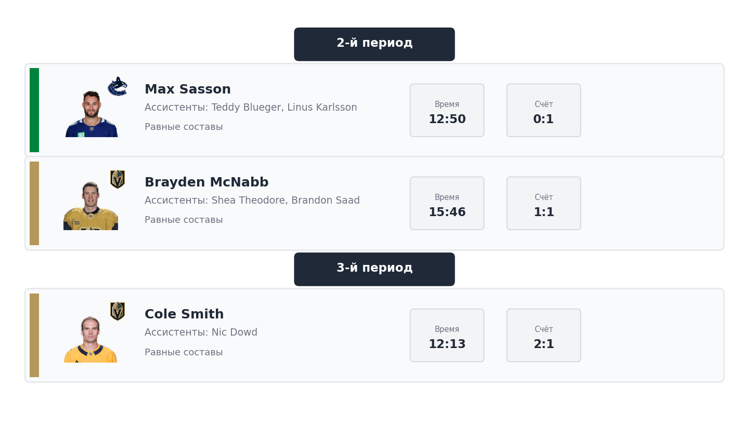Select the 2-й период header

374,44
